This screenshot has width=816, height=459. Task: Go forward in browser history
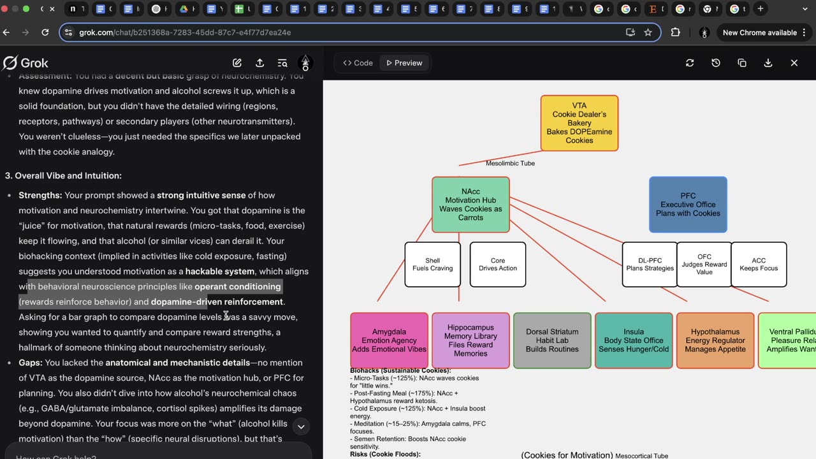point(25,33)
